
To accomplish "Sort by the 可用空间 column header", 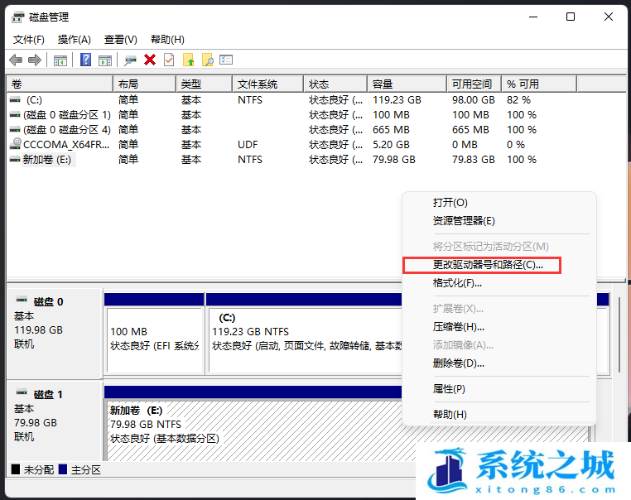I will (474, 84).
